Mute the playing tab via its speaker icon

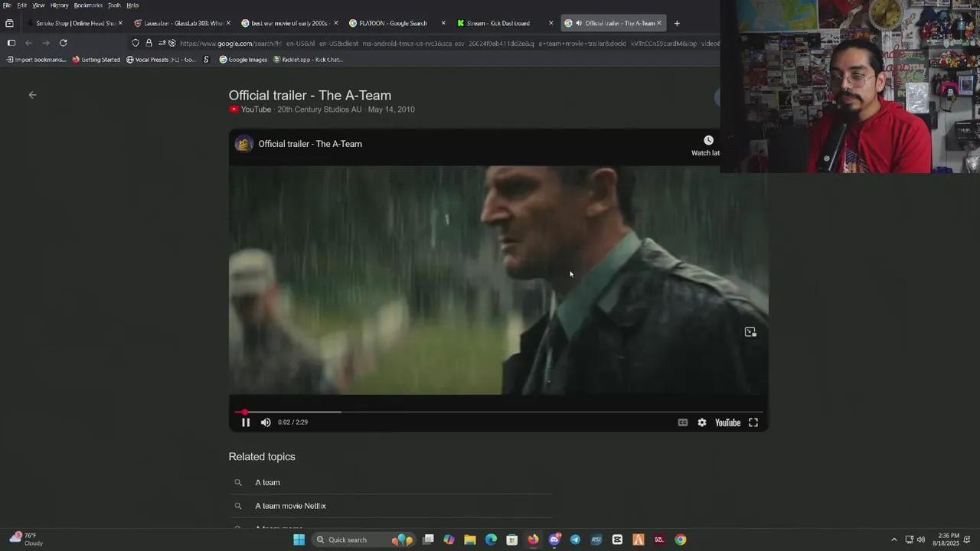tap(579, 23)
